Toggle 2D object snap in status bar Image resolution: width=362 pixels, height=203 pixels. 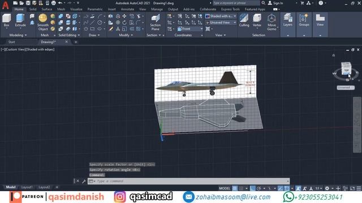tap(287, 188)
